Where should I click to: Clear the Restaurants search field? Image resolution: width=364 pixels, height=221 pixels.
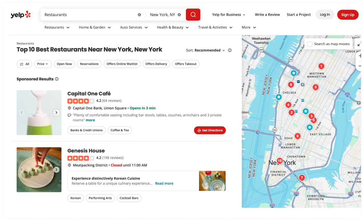[139, 15]
